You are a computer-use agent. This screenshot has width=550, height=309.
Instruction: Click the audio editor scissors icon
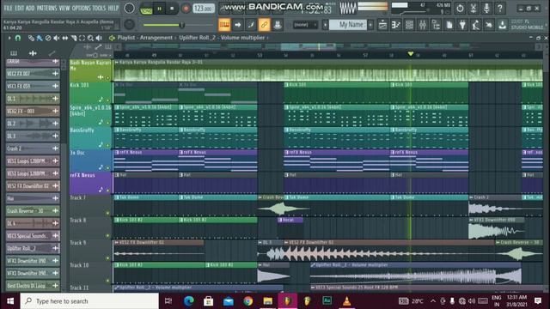point(474,8)
